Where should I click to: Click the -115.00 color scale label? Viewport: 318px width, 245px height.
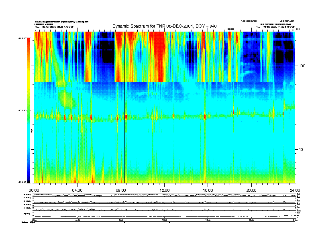tap(22, 38)
